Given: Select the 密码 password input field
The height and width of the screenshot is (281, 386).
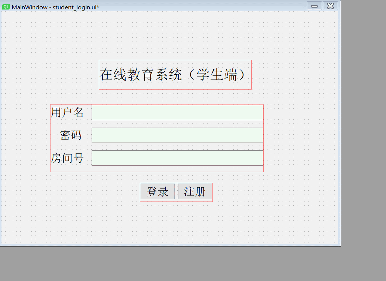Looking at the screenshot, I should tap(178, 135).
